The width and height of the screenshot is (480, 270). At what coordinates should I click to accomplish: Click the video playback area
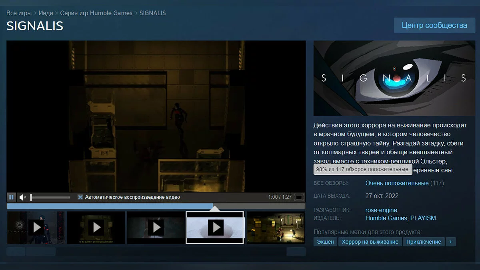(x=156, y=116)
